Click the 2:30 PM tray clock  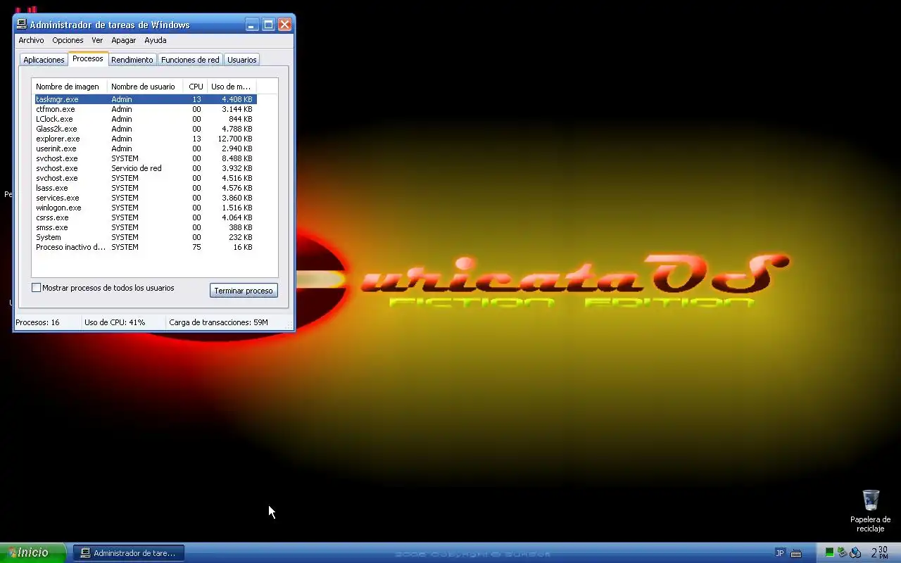pos(880,552)
